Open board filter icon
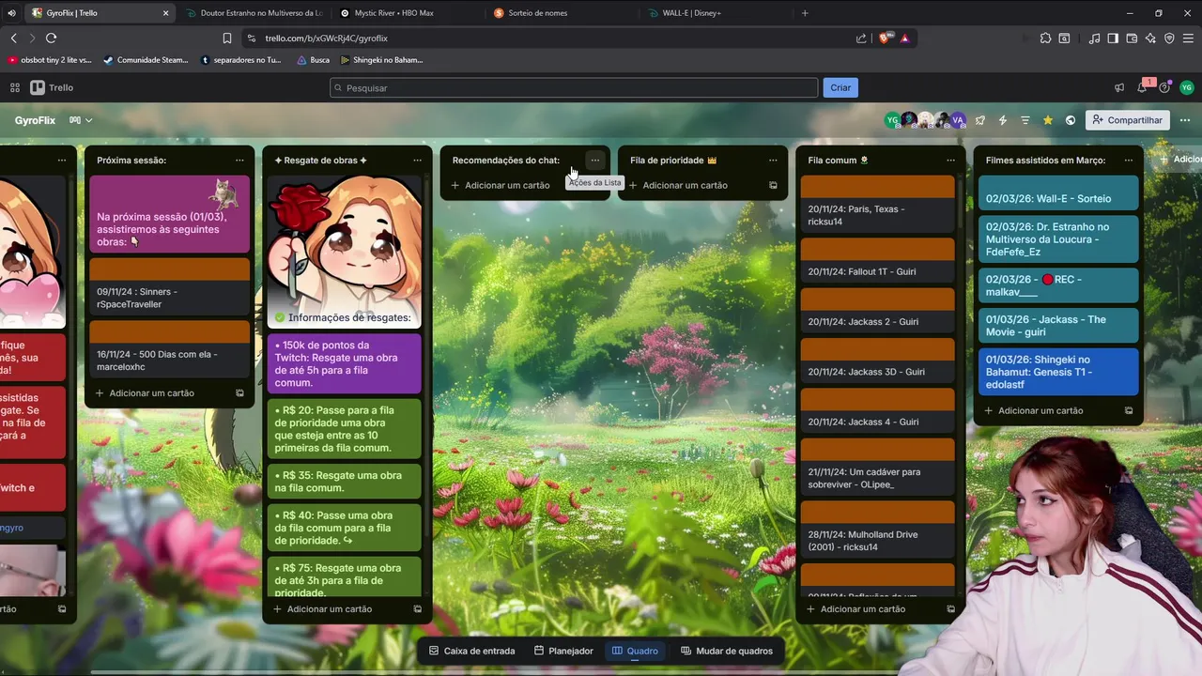The width and height of the screenshot is (1202, 676). [1025, 120]
